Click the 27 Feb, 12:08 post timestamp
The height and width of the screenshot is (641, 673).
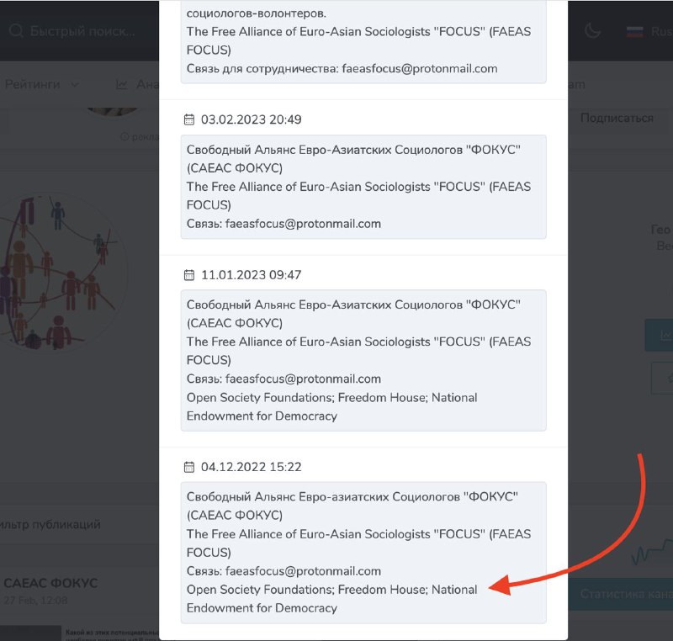click(x=35, y=601)
